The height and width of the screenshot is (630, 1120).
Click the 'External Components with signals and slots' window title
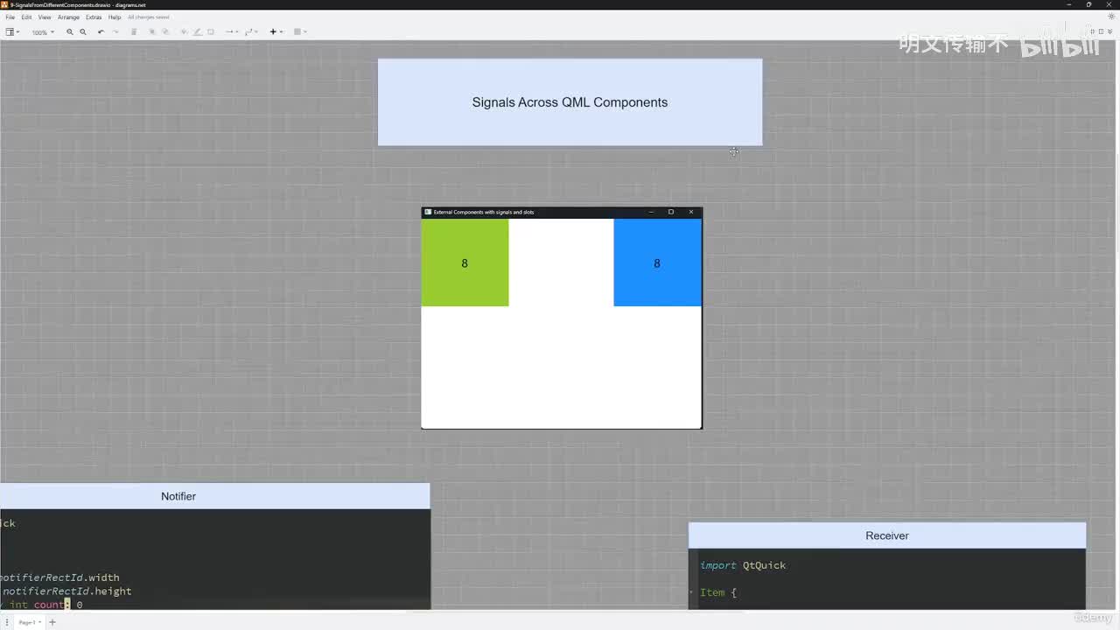point(484,212)
